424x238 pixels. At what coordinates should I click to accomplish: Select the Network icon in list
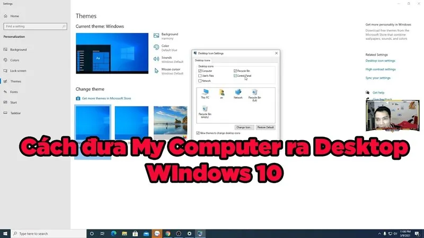click(x=238, y=94)
